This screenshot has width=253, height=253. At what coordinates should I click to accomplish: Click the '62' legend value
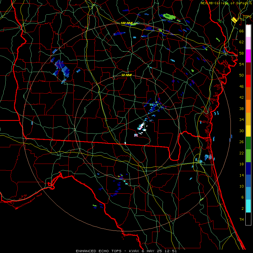(x=241, y=42)
